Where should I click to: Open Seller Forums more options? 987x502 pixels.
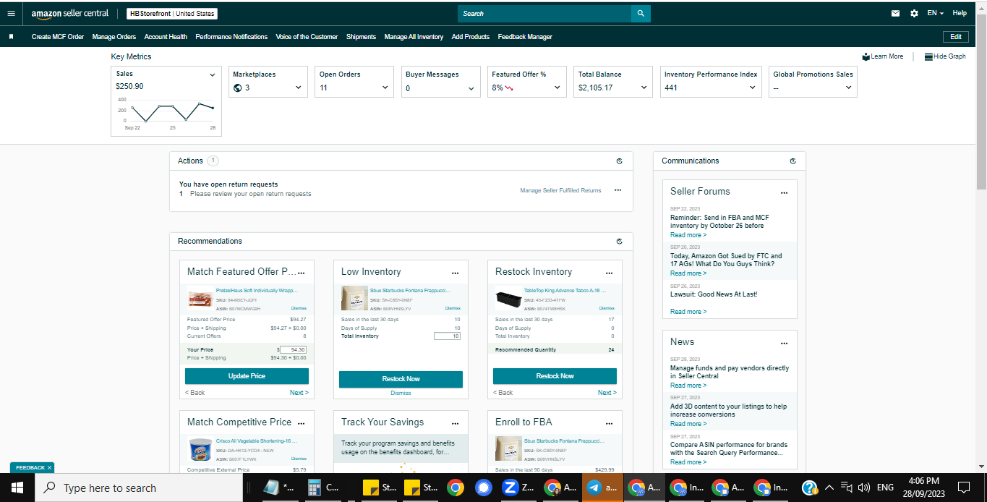tap(785, 193)
